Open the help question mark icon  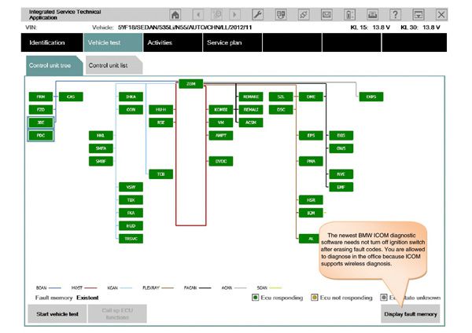pos(395,15)
